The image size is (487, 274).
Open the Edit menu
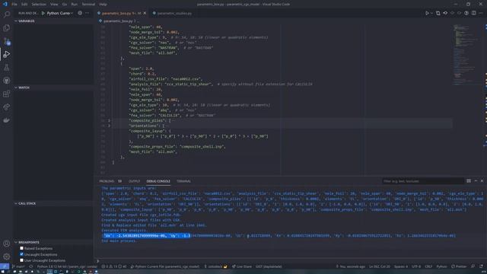click(x=24, y=5)
